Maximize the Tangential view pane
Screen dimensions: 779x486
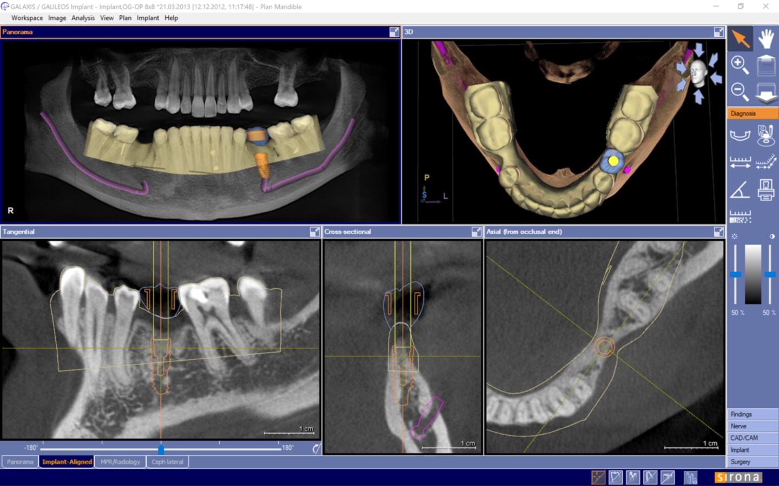[x=314, y=232]
